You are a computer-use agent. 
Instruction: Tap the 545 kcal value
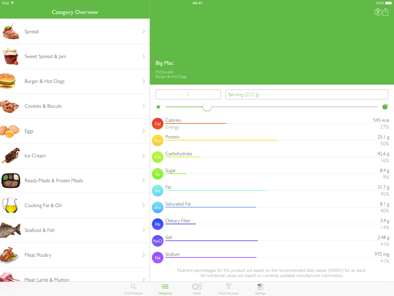coord(381,120)
